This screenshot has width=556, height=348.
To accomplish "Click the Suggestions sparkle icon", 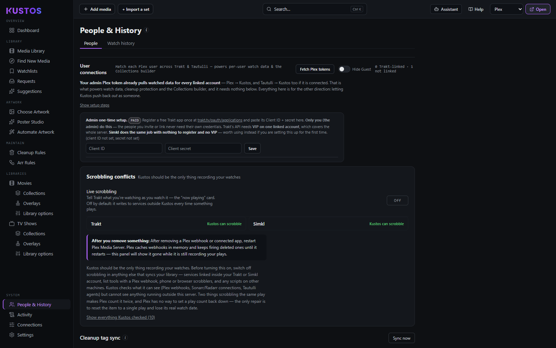I will point(12,91).
